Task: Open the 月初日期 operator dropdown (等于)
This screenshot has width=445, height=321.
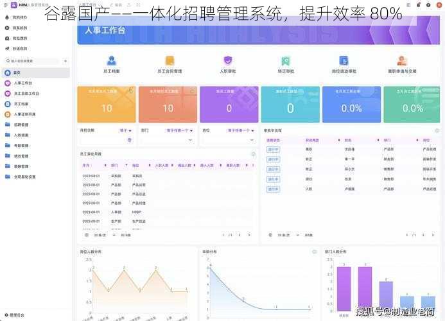Action: point(126,130)
